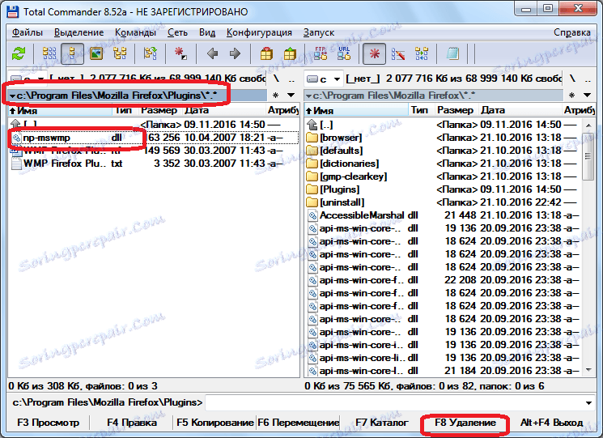Open the command line history dropdown
Image resolution: width=603 pixels, height=438 pixels.
(588, 402)
